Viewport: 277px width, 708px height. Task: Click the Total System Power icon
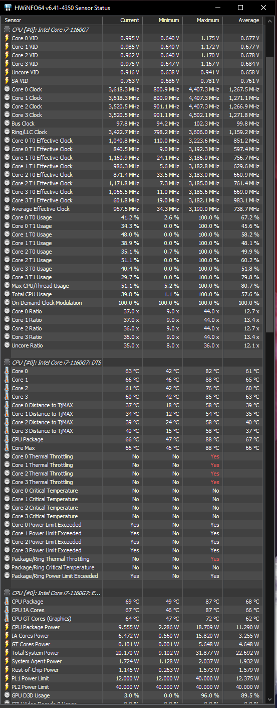click(x=7, y=653)
